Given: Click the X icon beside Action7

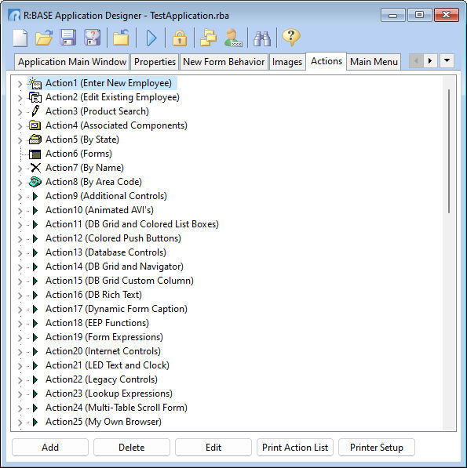Looking at the screenshot, I should pyautogui.click(x=35, y=168).
